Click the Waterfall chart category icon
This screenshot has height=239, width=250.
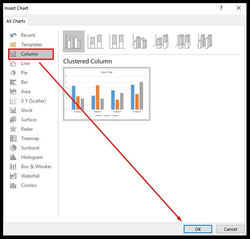[x=13, y=176]
